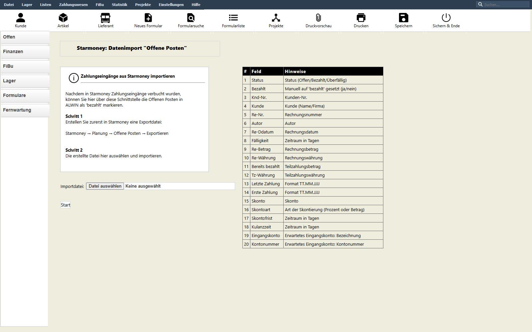The height and width of the screenshot is (332, 532).
Task: Open the Zahlungswesen menu
Action: pos(73,5)
